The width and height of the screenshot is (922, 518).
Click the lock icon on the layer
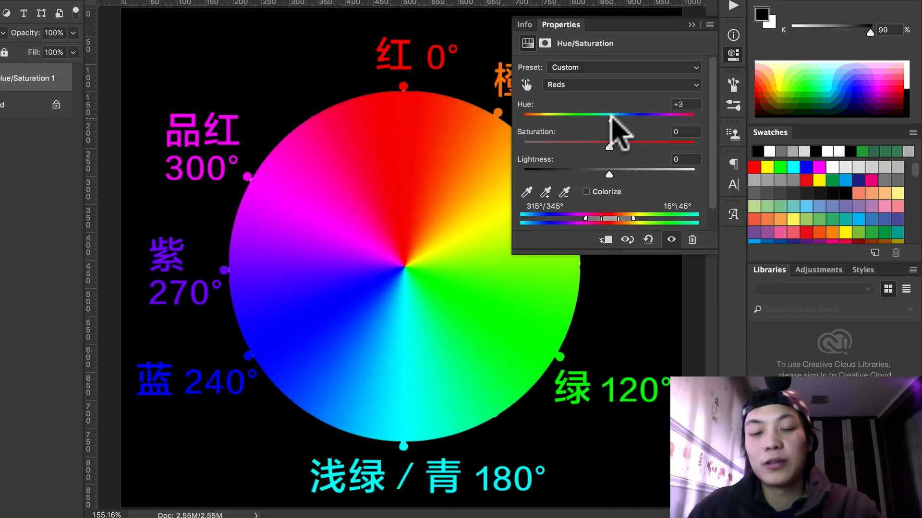click(x=56, y=104)
